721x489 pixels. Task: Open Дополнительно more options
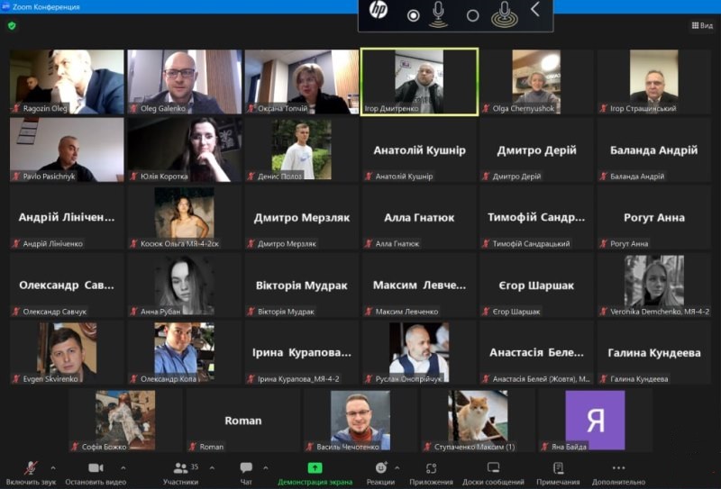(618, 474)
